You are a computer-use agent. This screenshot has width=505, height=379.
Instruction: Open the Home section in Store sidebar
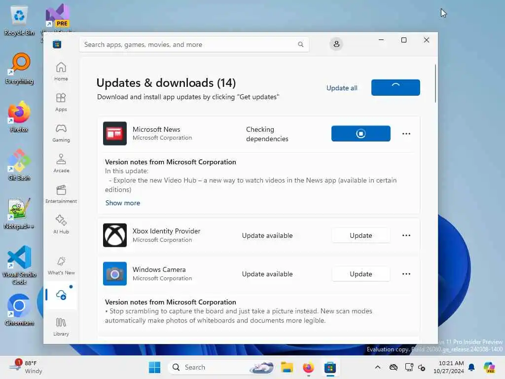(x=61, y=72)
